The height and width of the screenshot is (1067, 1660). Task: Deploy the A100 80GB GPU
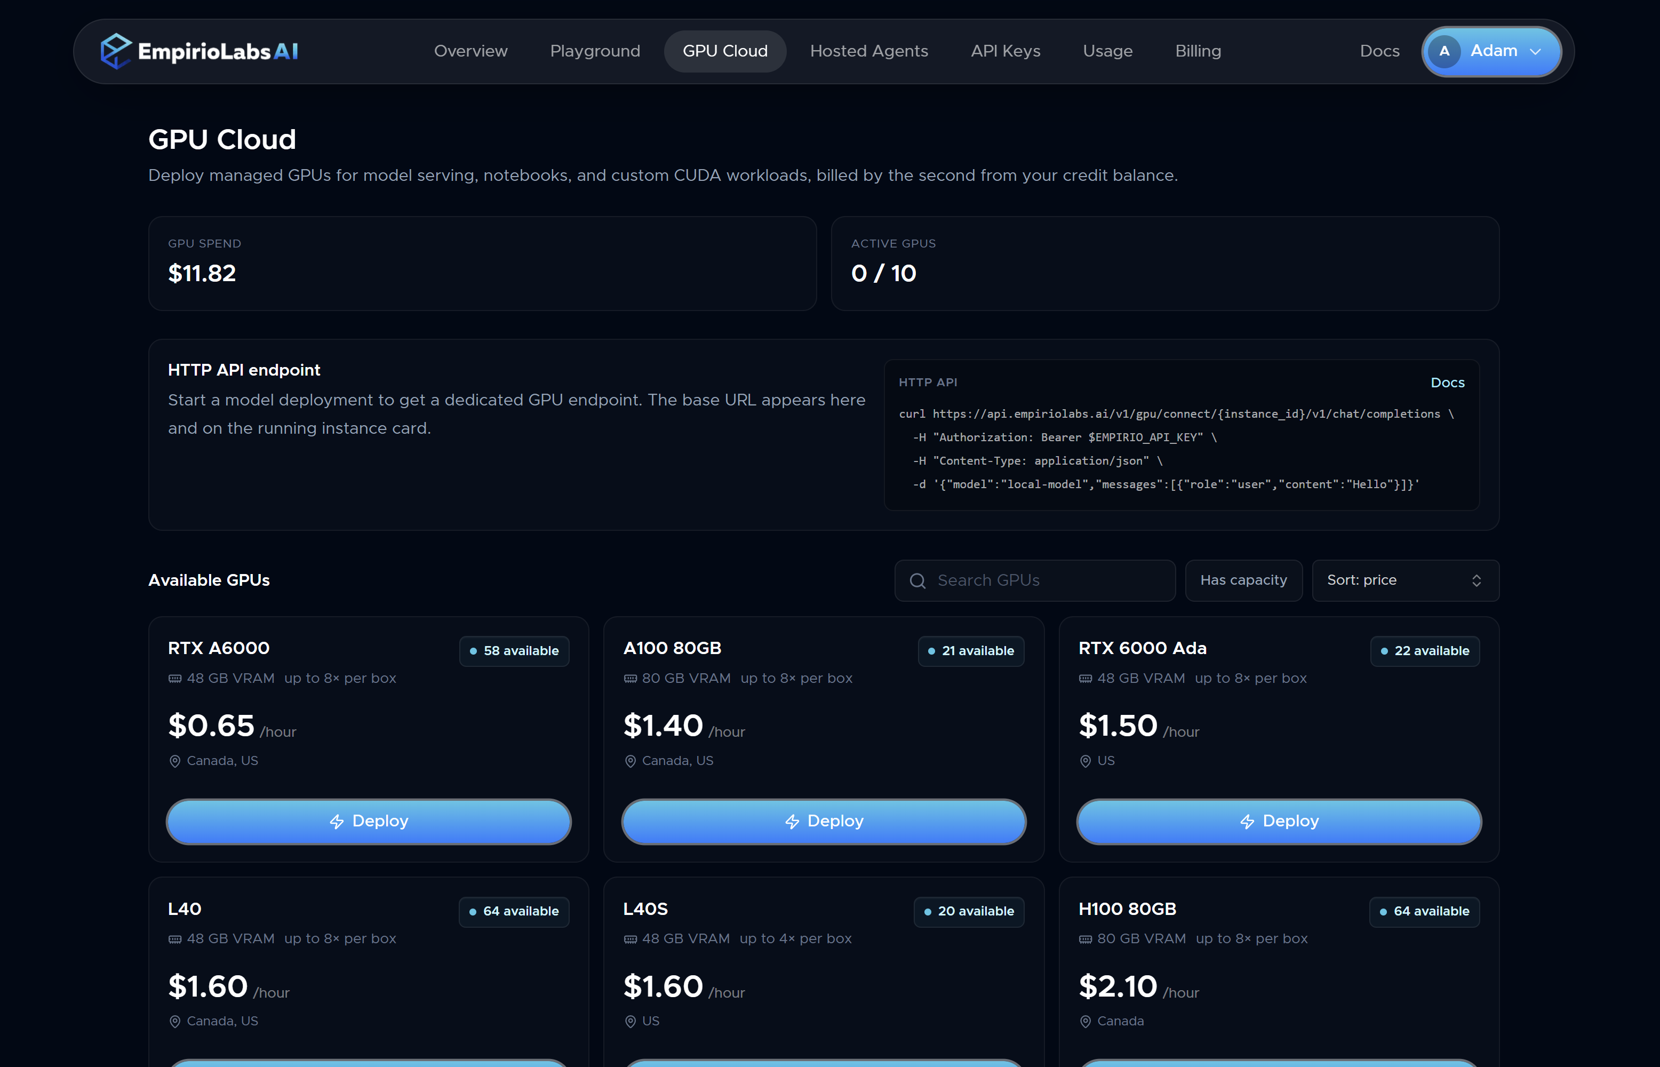coord(824,822)
